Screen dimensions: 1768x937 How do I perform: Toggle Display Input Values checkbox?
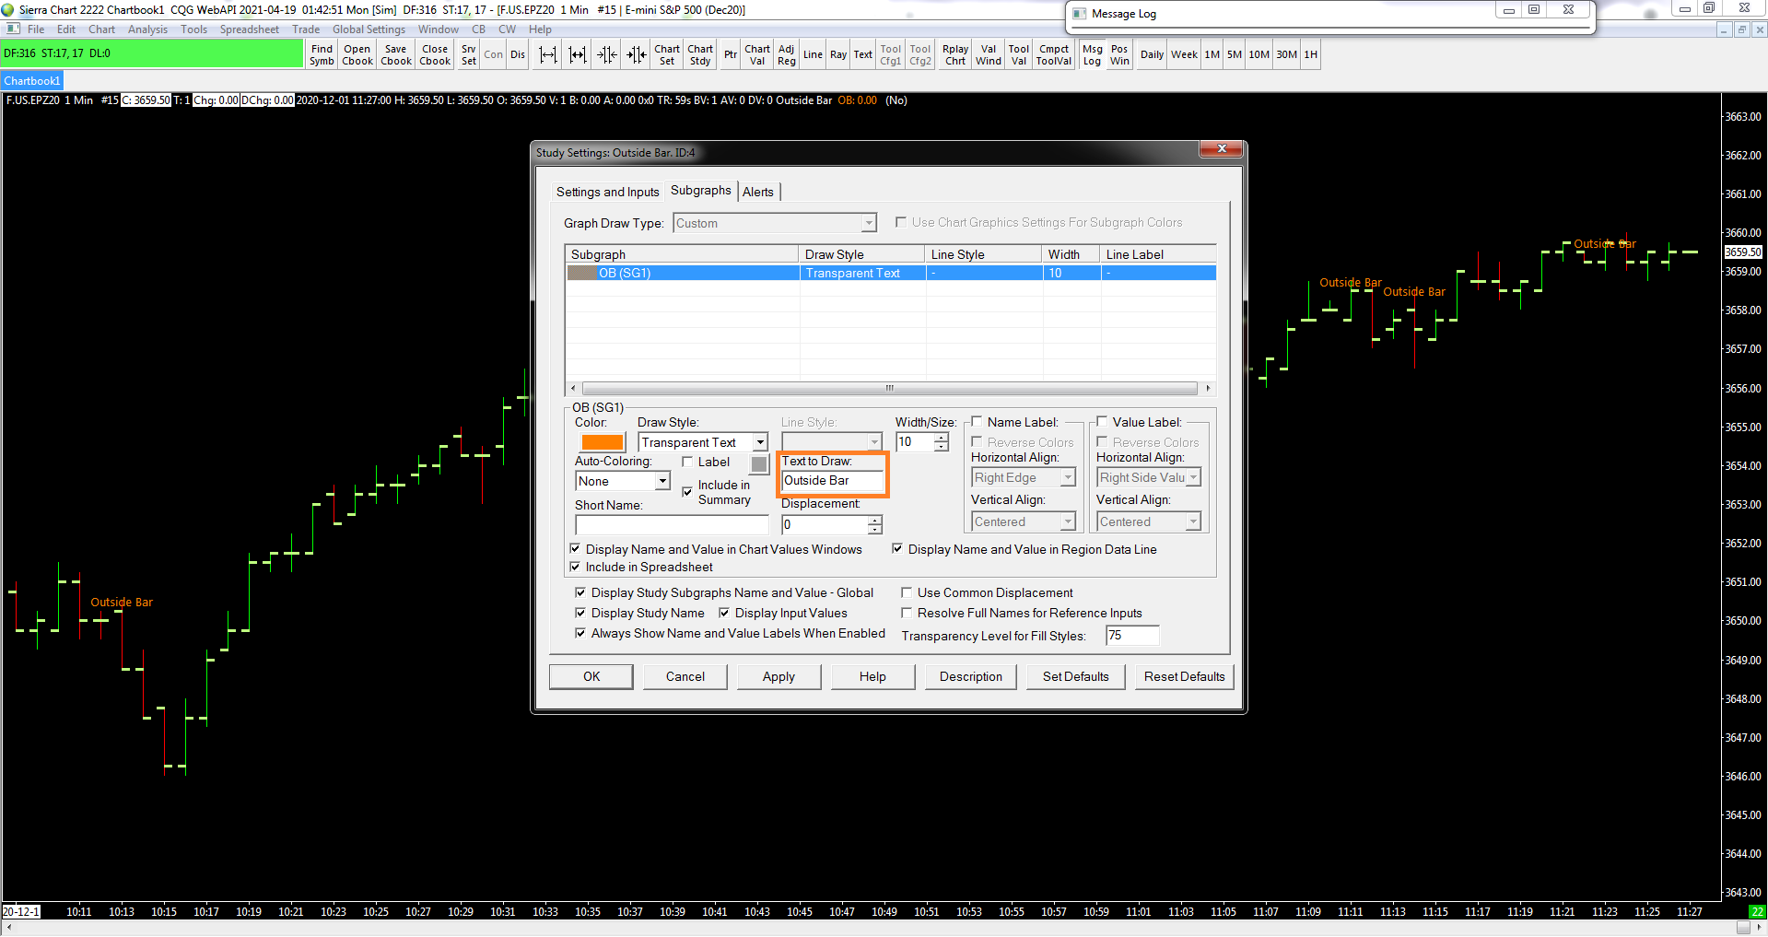724,613
